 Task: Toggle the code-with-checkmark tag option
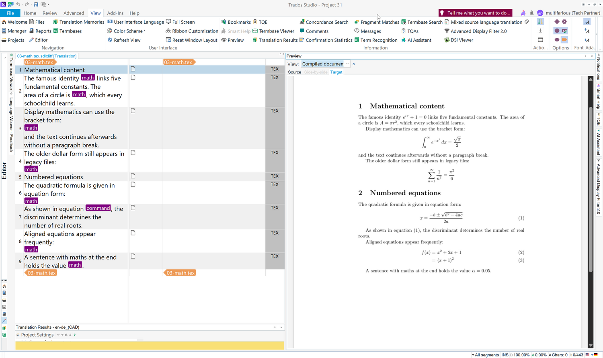(x=564, y=31)
